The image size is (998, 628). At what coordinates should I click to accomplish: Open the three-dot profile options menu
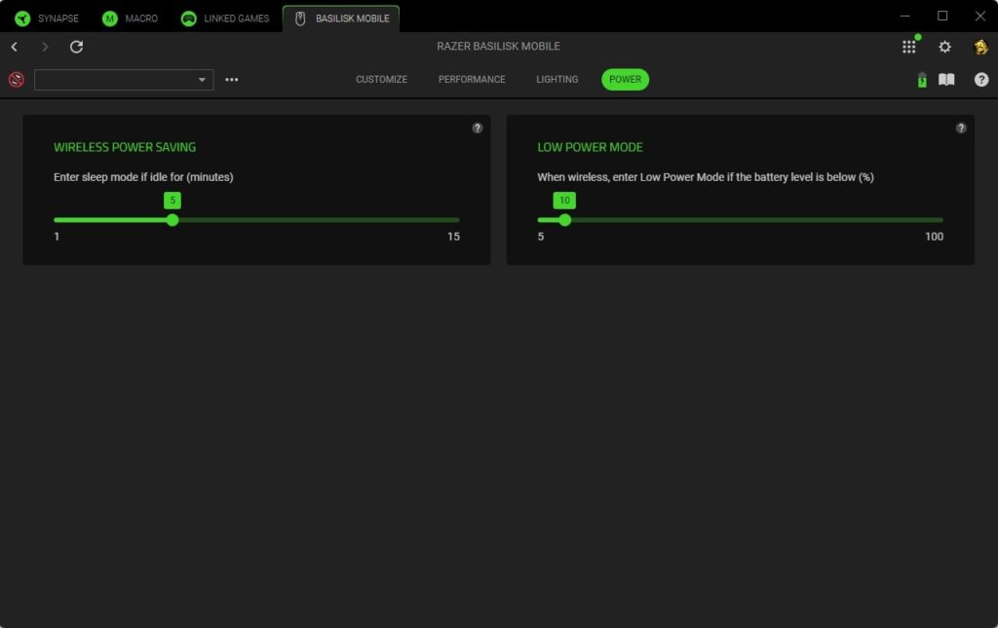click(232, 80)
